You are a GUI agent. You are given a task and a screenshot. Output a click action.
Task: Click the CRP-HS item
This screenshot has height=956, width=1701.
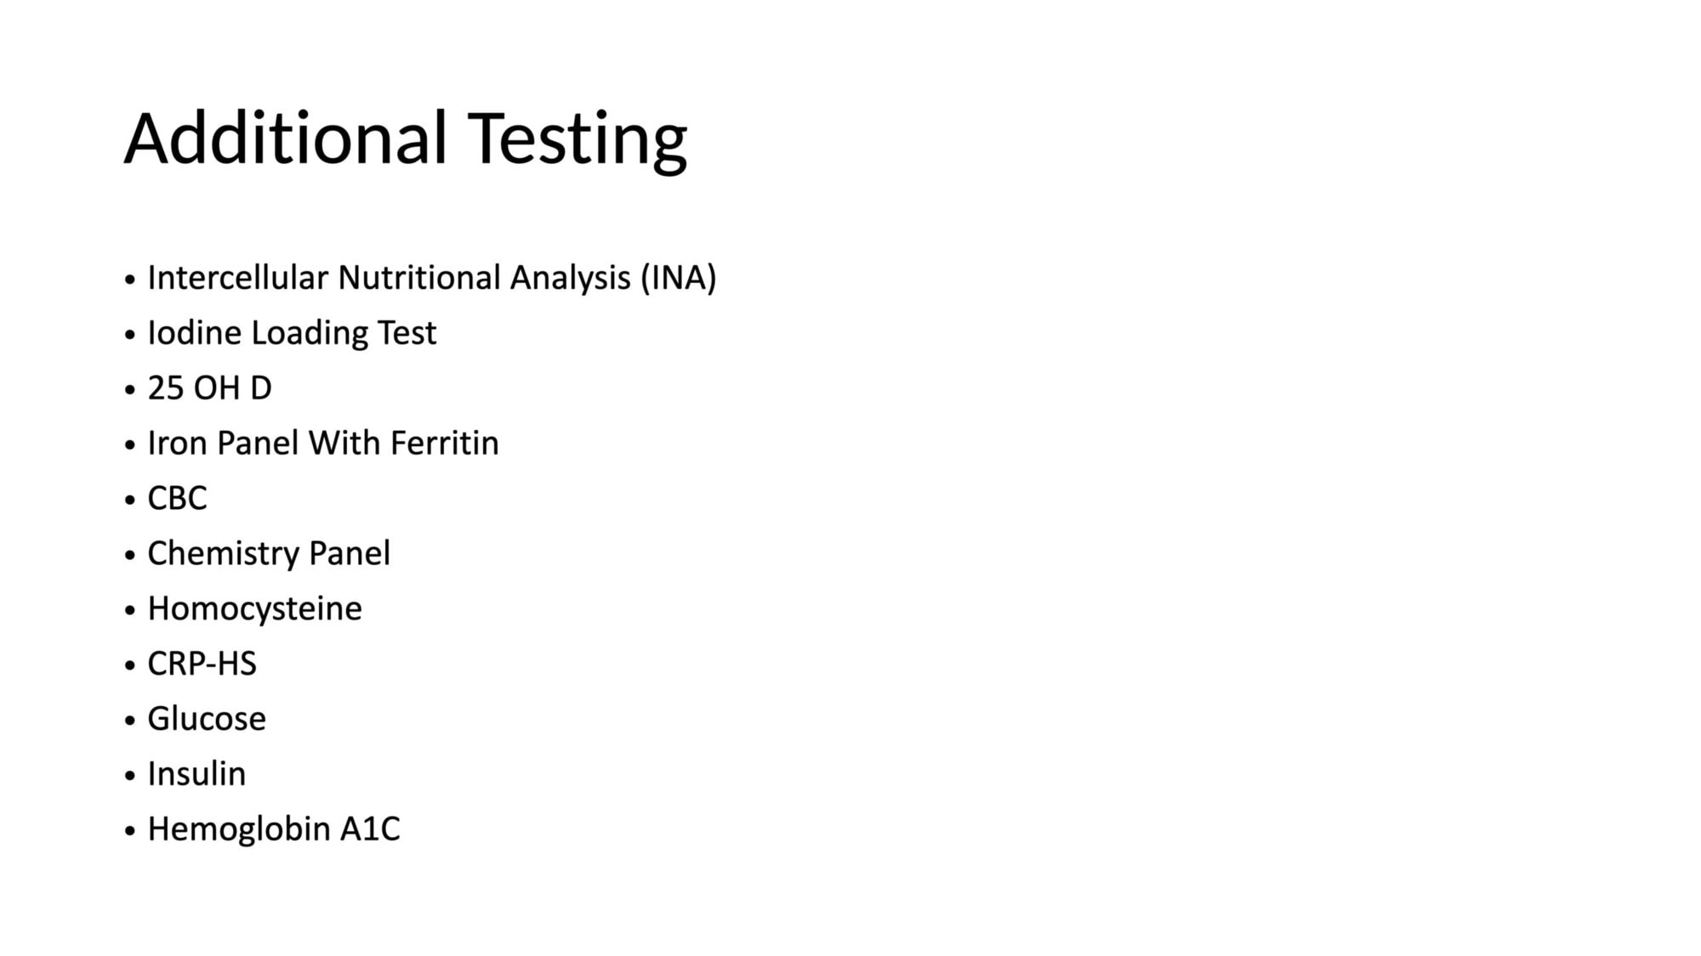(202, 664)
